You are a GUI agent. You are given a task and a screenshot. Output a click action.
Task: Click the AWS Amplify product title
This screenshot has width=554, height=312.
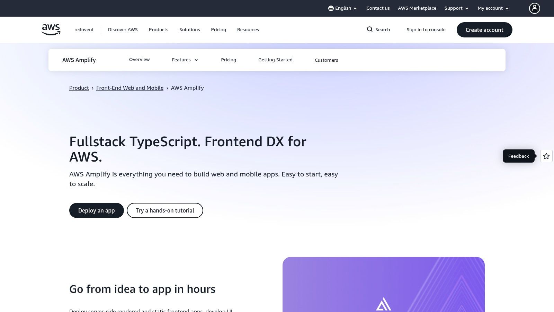(x=79, y=60)
